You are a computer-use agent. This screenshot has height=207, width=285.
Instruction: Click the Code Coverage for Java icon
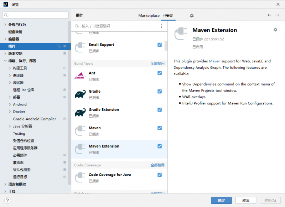click(x=80, y=177)
